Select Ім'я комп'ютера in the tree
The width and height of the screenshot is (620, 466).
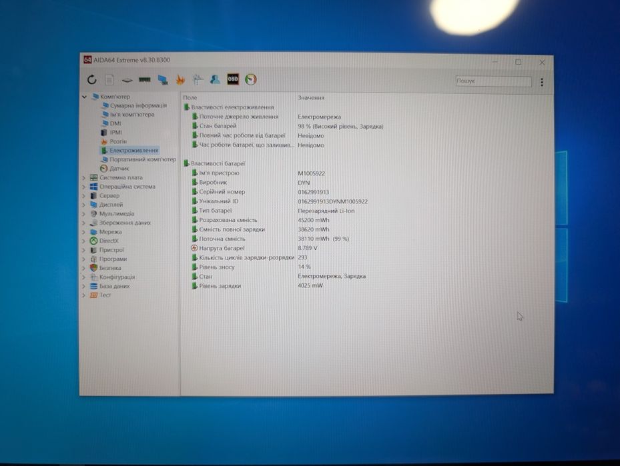[x=132, y=115]
